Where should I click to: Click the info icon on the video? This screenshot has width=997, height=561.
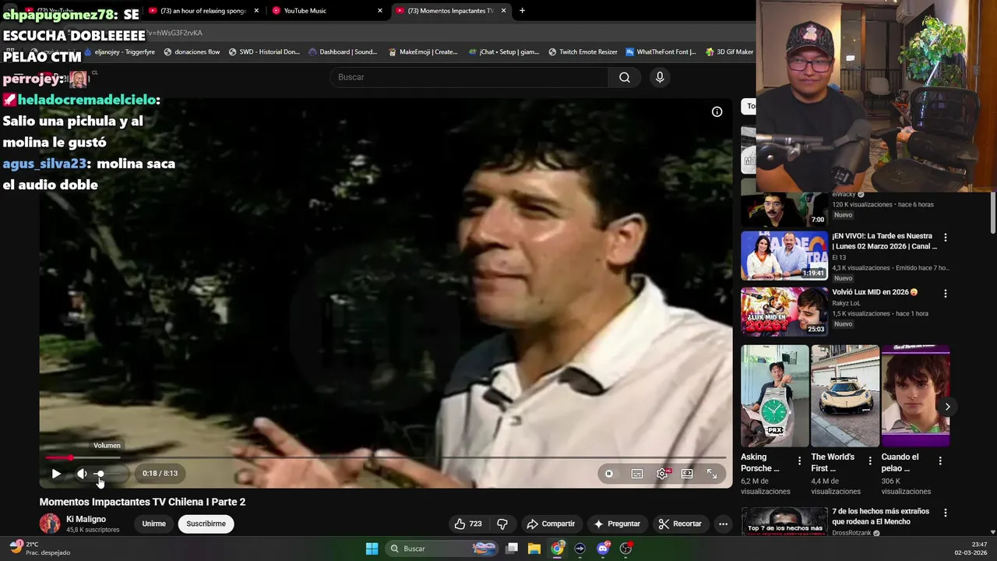pos(717,111)
